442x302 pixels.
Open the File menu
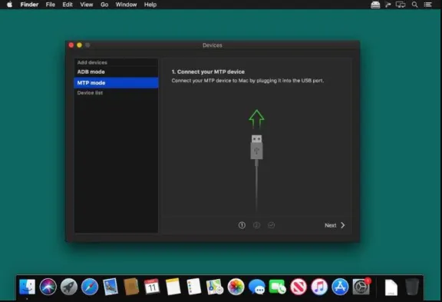pos(51,5)
